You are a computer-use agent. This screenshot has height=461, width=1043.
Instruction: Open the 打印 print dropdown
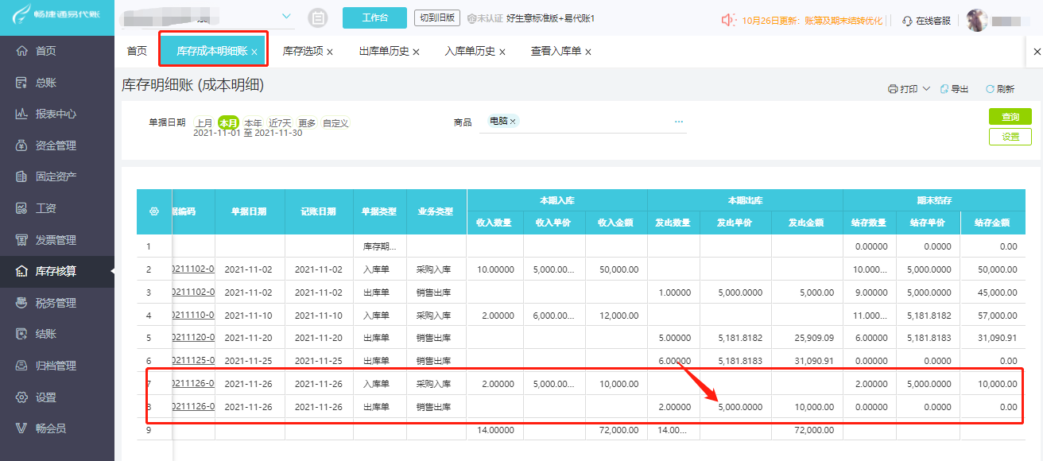coord(909,89)
